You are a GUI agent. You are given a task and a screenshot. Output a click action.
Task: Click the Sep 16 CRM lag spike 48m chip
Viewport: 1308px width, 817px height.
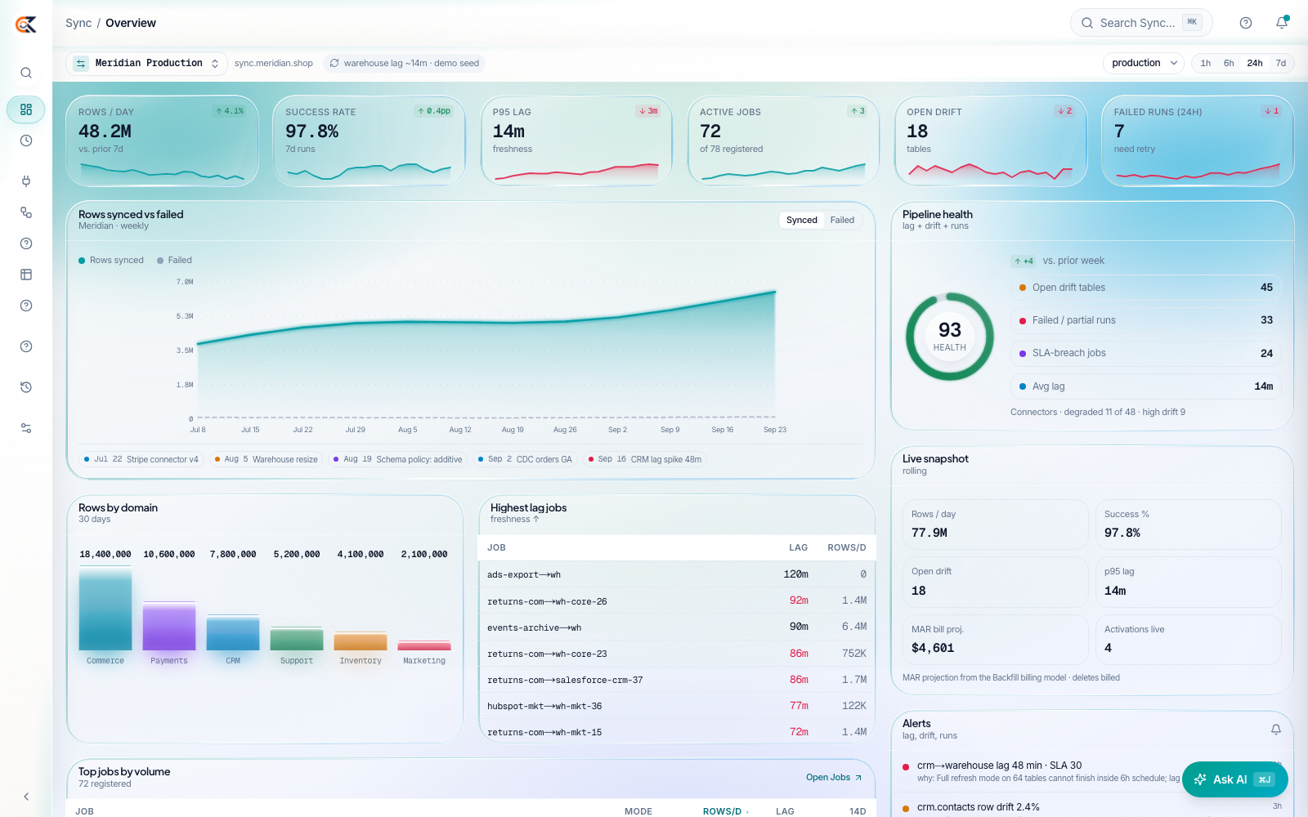click(645, 460)
